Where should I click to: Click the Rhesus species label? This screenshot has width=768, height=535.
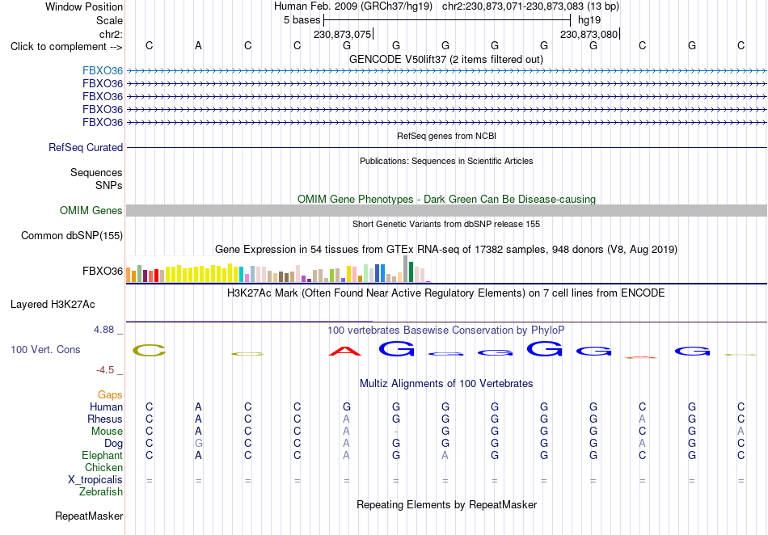point(105,419)
